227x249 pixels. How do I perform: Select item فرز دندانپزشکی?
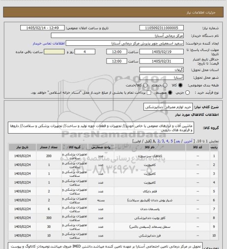150,236
